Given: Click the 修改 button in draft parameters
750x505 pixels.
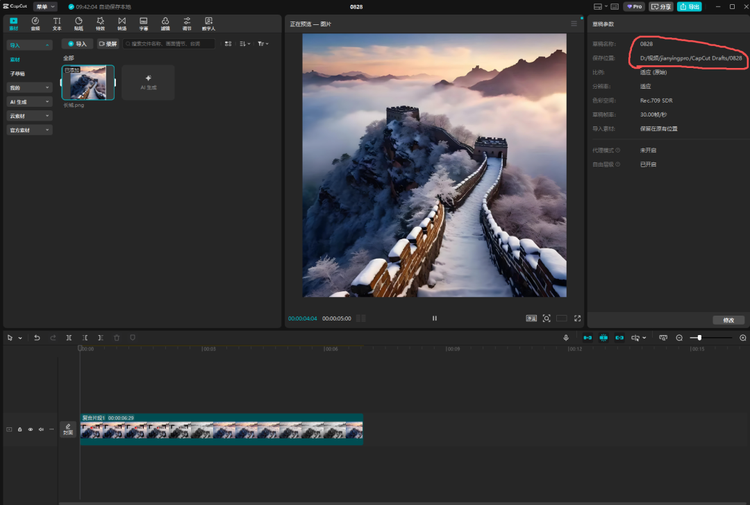Looking at the screenshot, I should tap(728, 320).
